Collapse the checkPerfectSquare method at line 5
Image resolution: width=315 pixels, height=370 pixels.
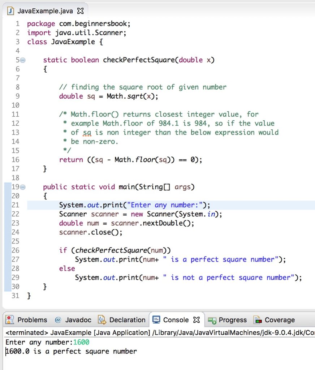(23, 60)
